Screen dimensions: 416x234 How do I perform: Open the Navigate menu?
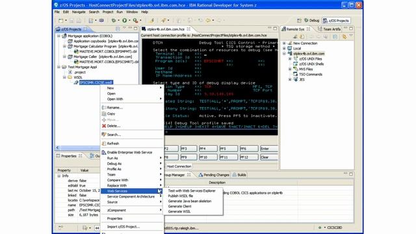(x=79, y=12)
